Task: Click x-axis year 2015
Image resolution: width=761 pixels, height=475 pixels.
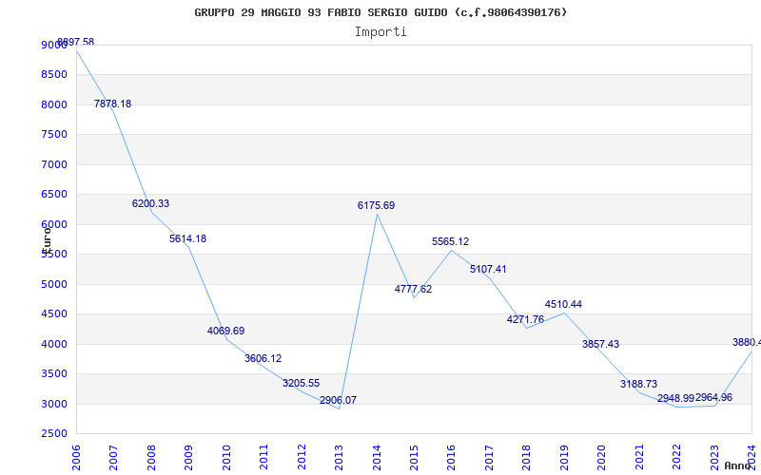Action: tap(414, 458)
